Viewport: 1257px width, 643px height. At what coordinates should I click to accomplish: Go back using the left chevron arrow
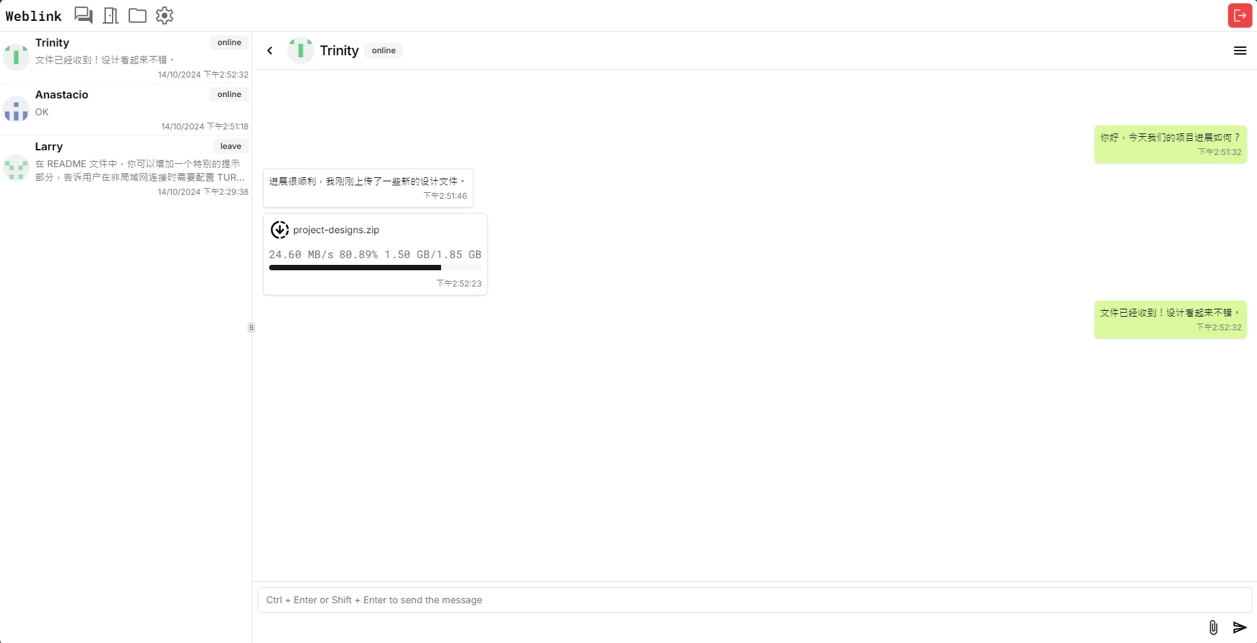pyautogui.click(x=270, y=51)
